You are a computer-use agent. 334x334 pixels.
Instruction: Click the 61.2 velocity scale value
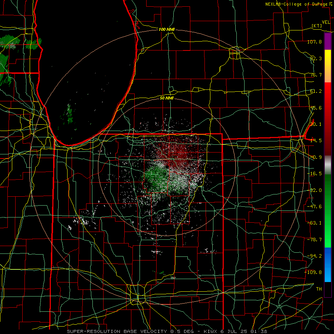point(316,91)
